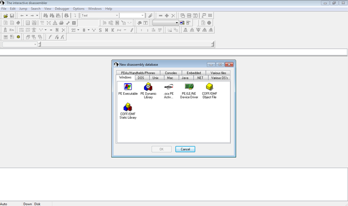Open the Edit menu
This screenshot has width=348, height=206.
coord(13,9)
